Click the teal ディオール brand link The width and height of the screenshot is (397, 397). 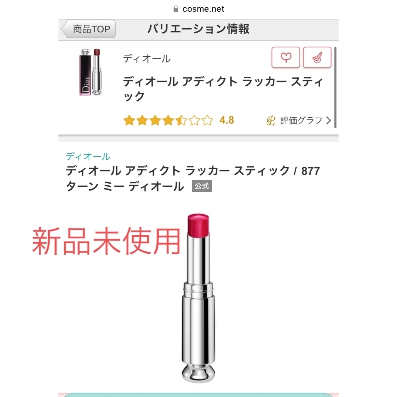(x=88, y=157)
